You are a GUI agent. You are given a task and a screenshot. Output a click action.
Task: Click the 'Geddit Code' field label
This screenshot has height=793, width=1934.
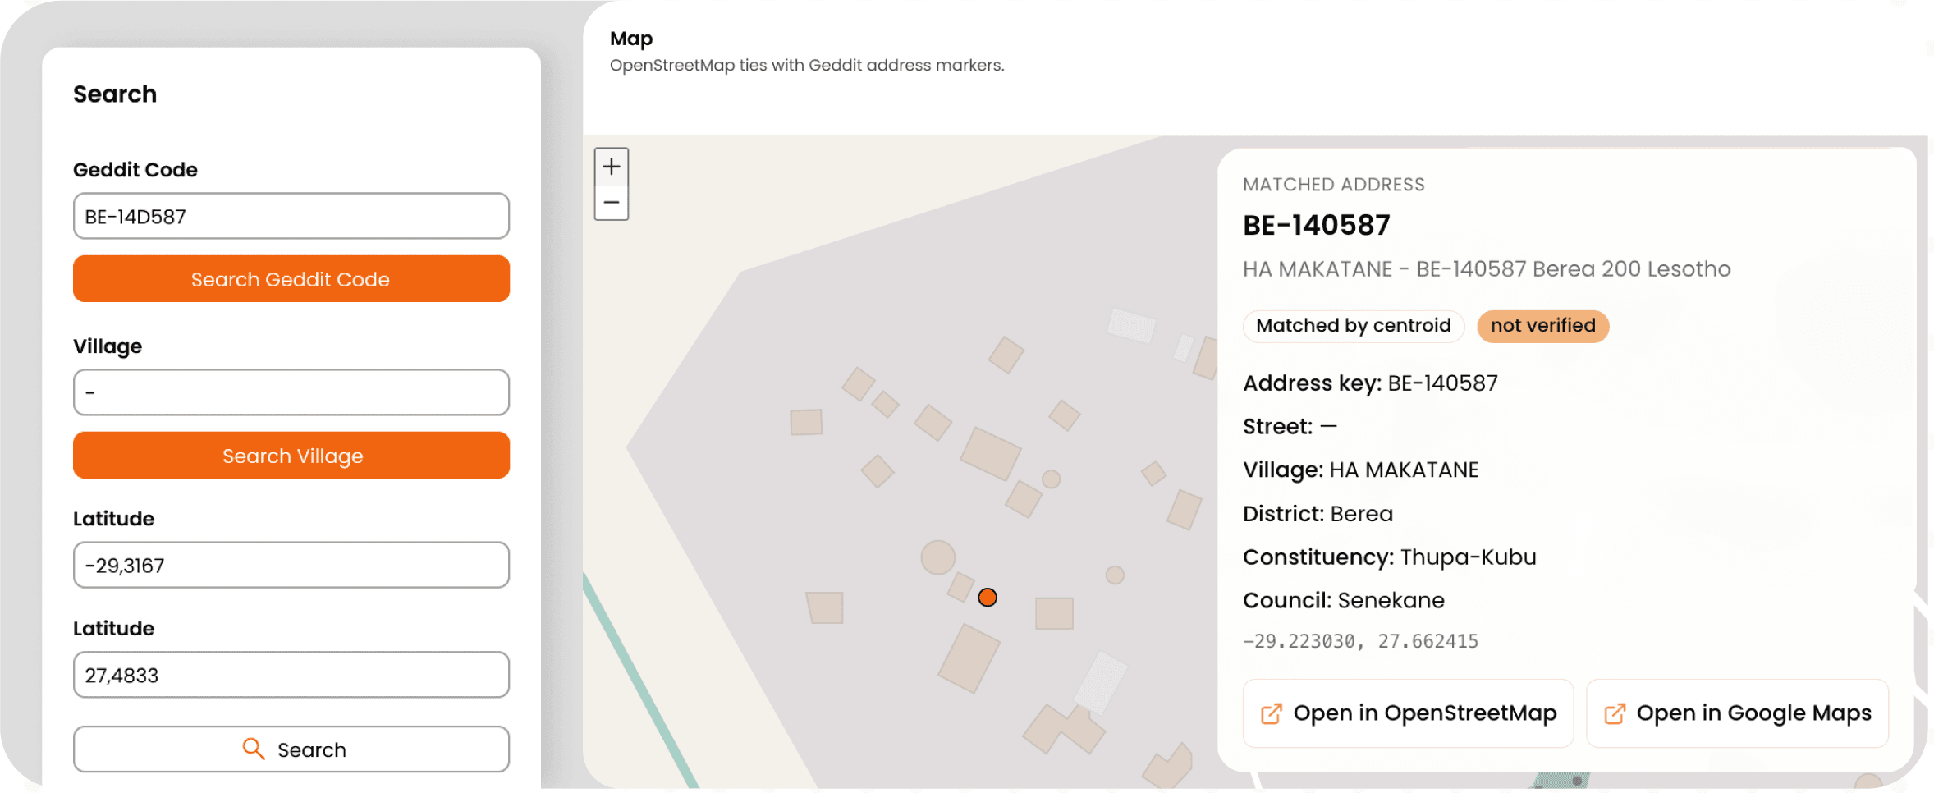(135, 170)
